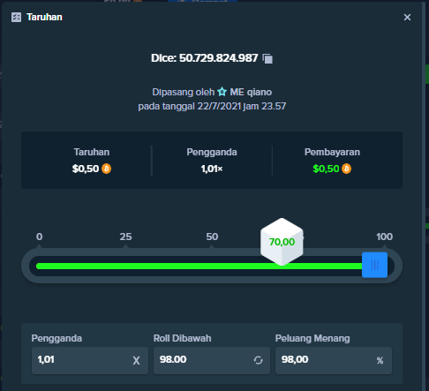This screenshot has height=391, width=429.
Task: Click the bitcoin icon beside Pembayaran amount
Action: click(346, 169)
